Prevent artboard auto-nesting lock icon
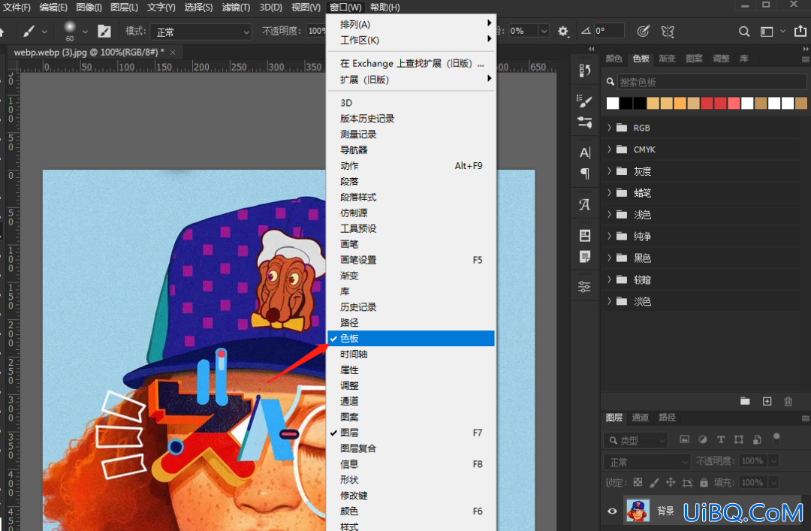 (x=687, y=482)
